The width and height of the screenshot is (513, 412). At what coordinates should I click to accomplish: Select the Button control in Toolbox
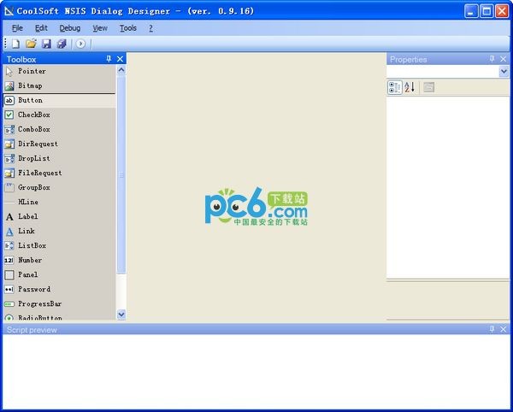pyautogui.click(x=59, y=100)
